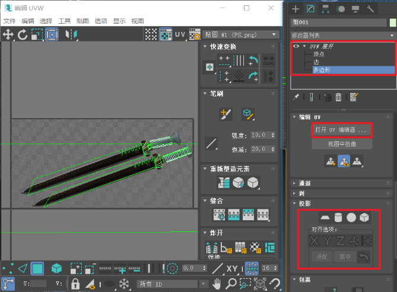Click the Mirror Selected Subobjects icon
This screenshot has width=397, height=292.
pyautogui.click(x=71, y=34)
